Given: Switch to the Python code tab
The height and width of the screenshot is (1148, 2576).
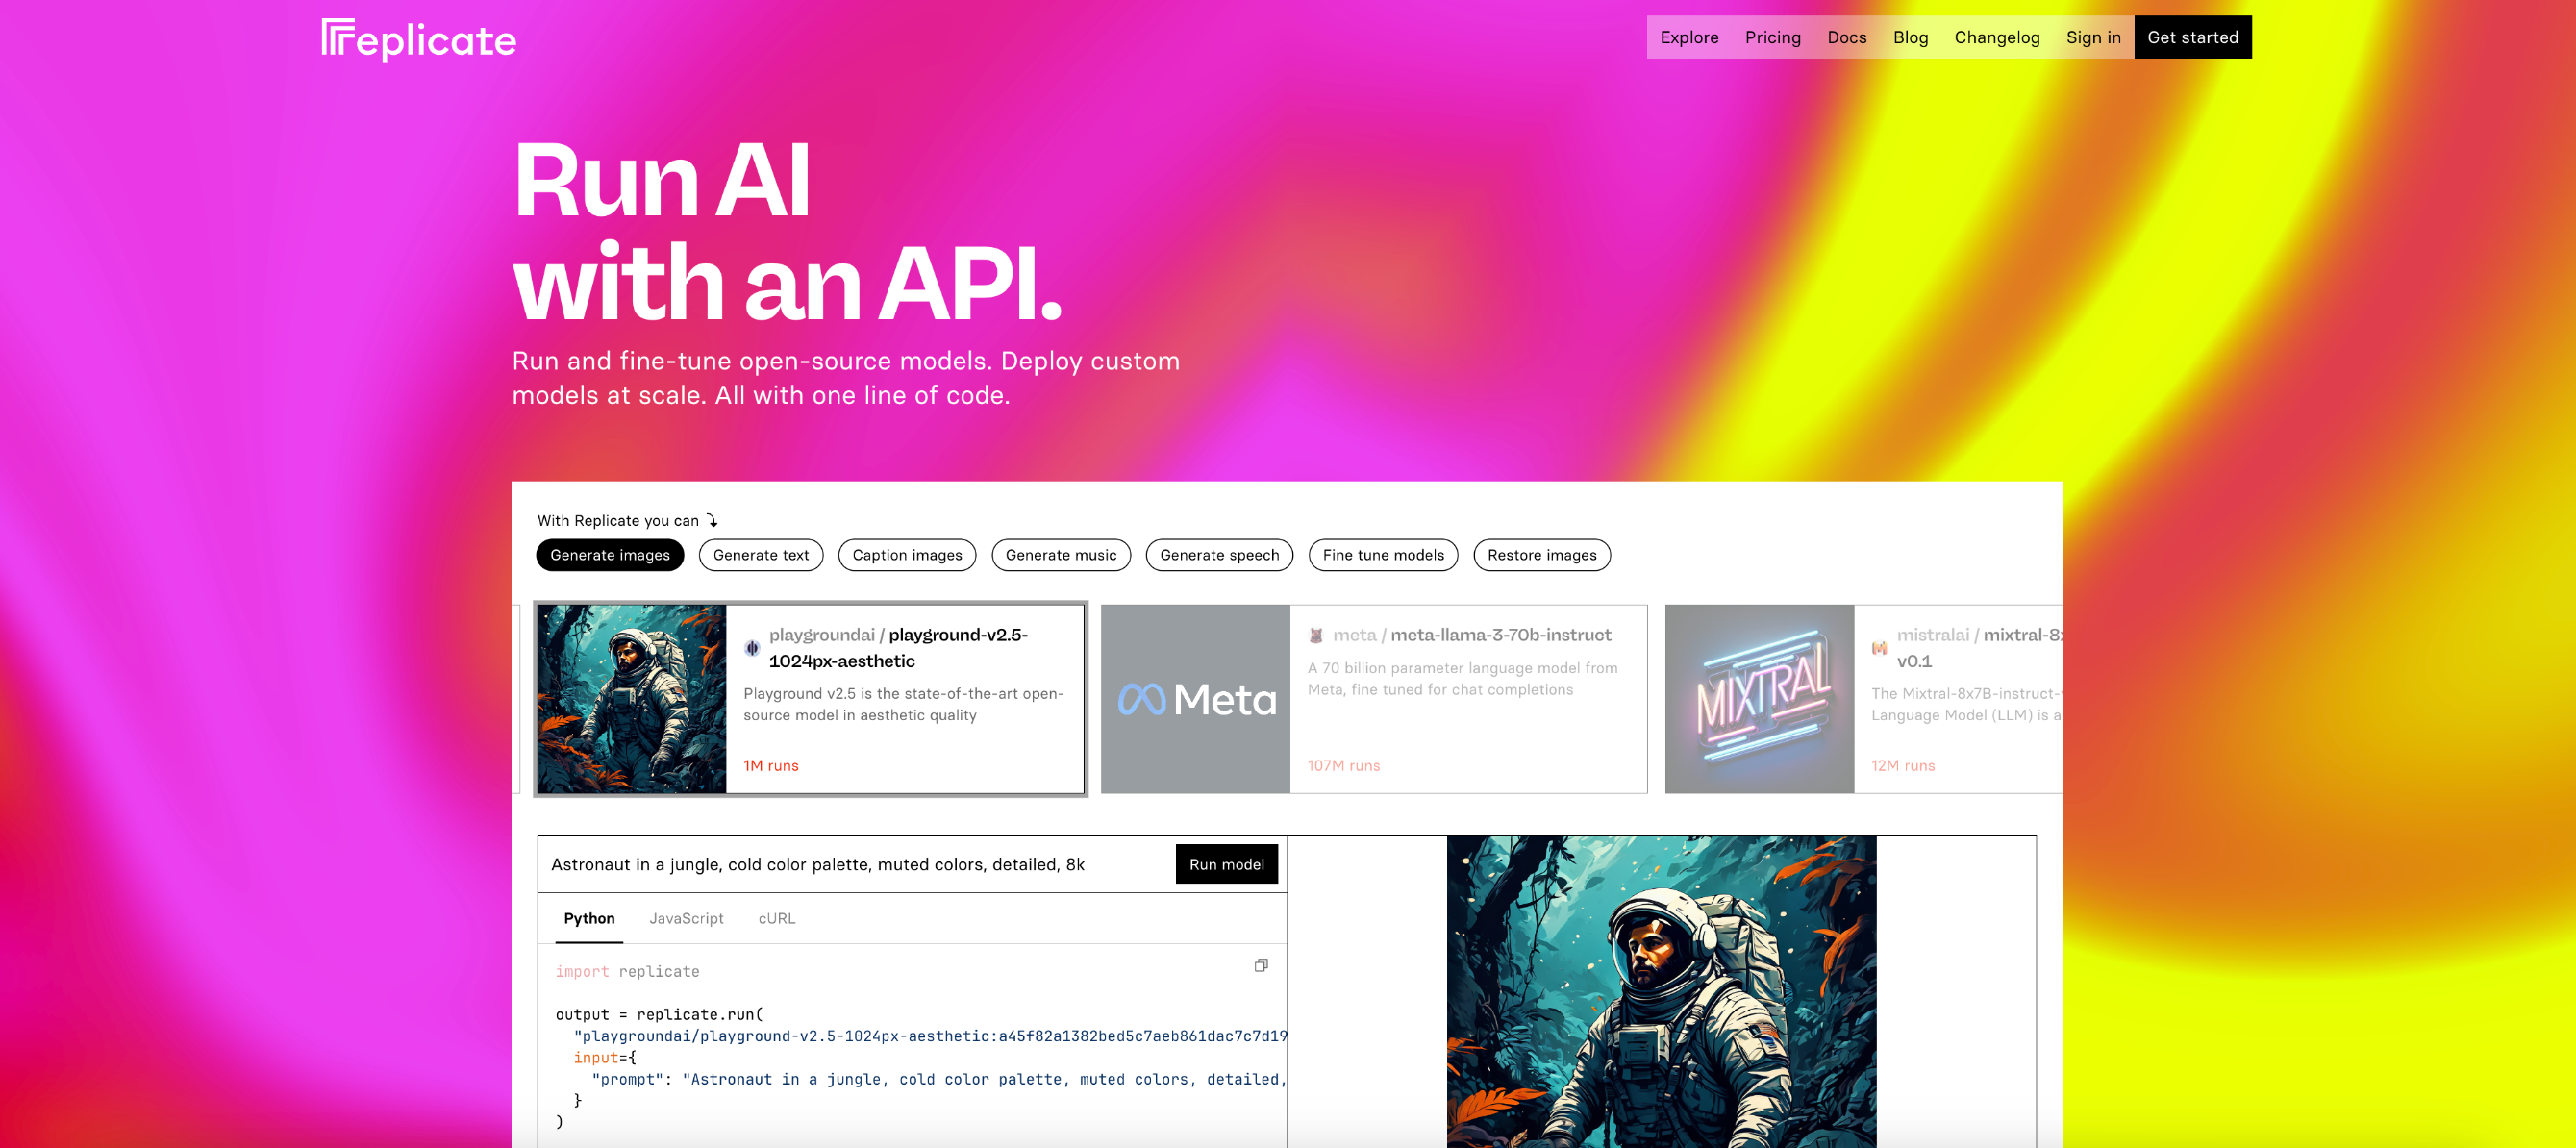Looking at the screenshot, I should (589, 918).
